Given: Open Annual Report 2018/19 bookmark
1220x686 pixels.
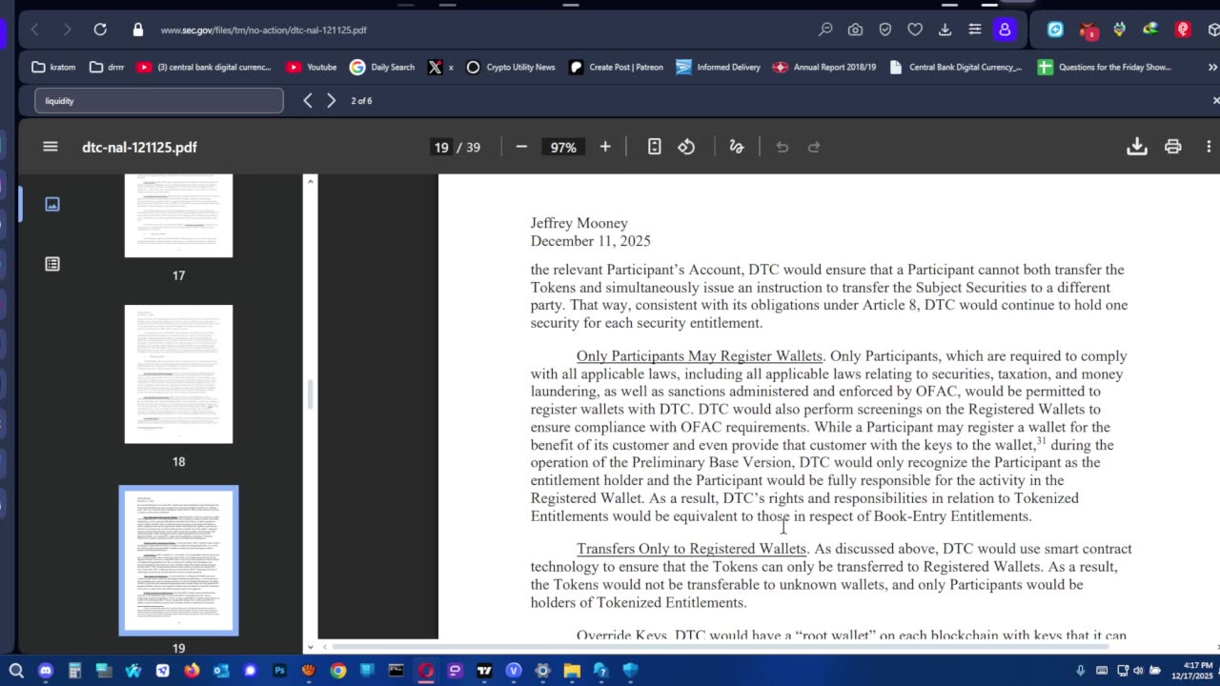Looking at the screenshot, I should point(824,67).
